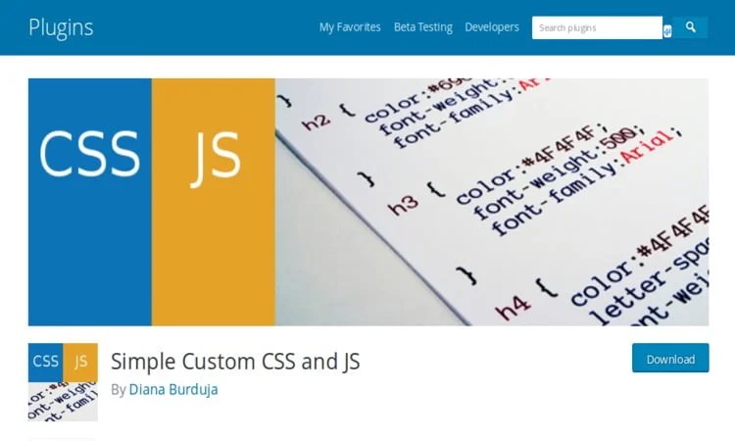The width and height of the screenshot is (735, 441).
Task: Download the Simple Custom CSS and JS plugin
Action: 670,359
